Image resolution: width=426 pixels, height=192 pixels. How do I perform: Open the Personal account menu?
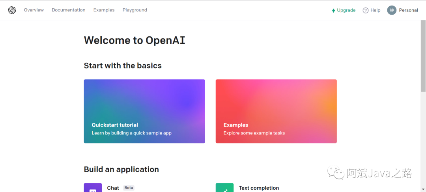click(408, 10)
